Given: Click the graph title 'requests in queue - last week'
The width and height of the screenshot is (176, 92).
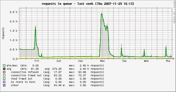Looking at the screenshot, I should [x=67, y=4].
